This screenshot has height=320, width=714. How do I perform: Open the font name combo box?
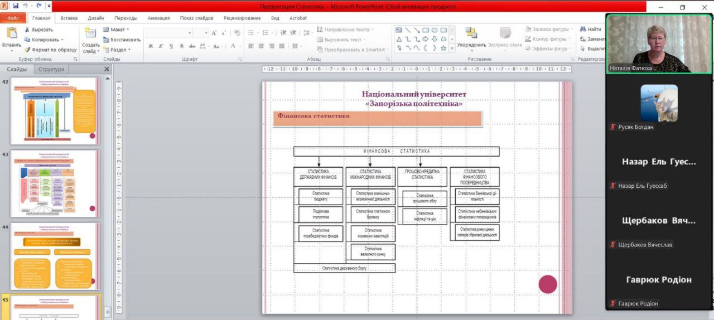tap(169, 33)
